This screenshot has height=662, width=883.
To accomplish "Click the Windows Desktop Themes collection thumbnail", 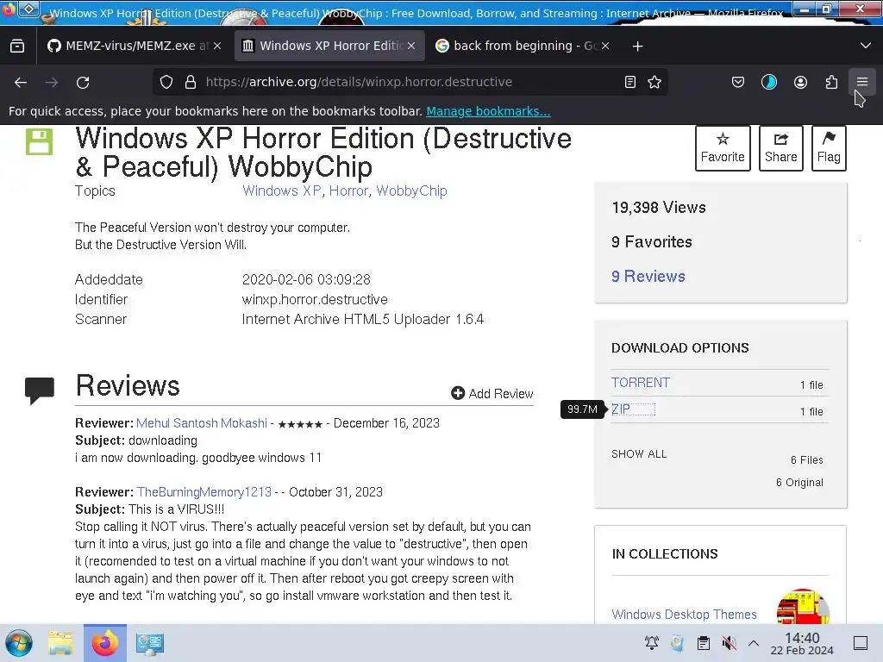I will [x=803, y=606].
